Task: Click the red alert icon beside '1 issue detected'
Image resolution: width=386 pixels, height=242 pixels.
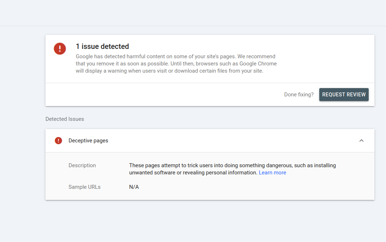Action: point(60,49)
